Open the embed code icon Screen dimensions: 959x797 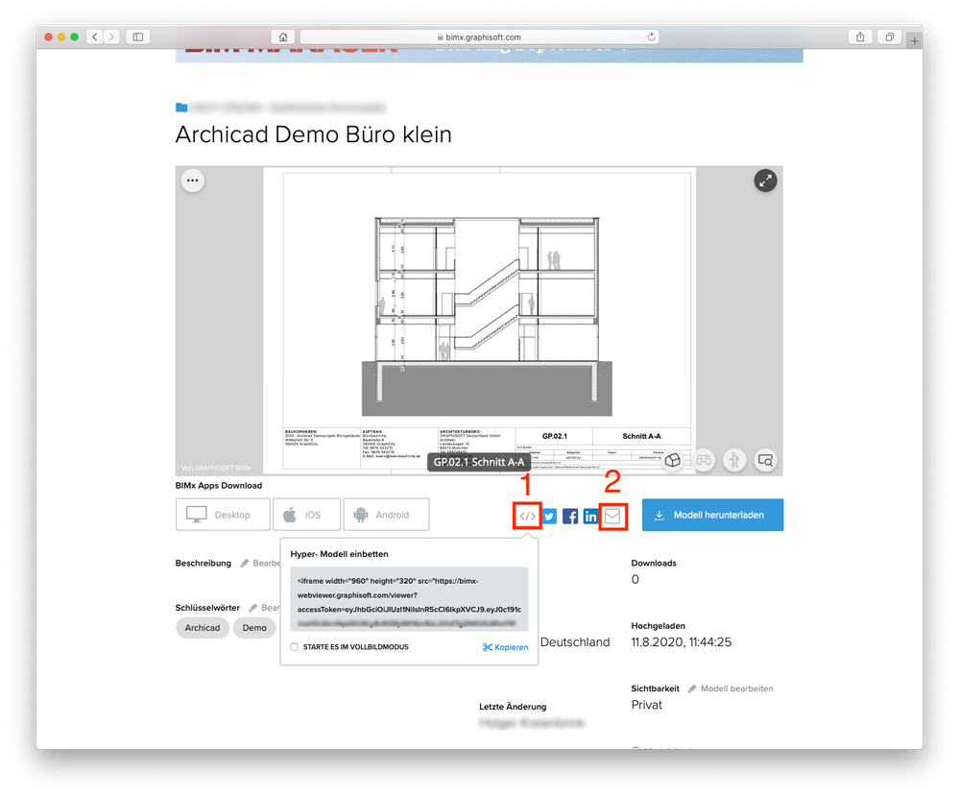(x=527, y=516)
